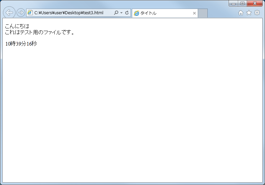Click the magnifier search icon
265x185 pixels.
pyautogui.click(x=116, y=13)
